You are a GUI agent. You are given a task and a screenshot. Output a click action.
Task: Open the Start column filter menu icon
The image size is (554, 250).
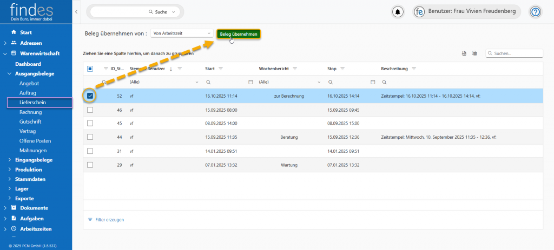[x=221, y=69]
